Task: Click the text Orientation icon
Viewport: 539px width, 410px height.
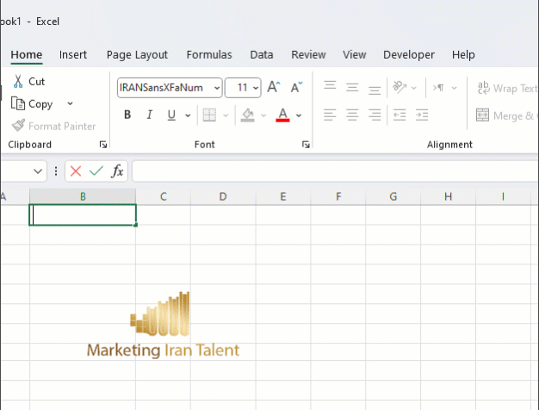Action: [x=400, y=87]
